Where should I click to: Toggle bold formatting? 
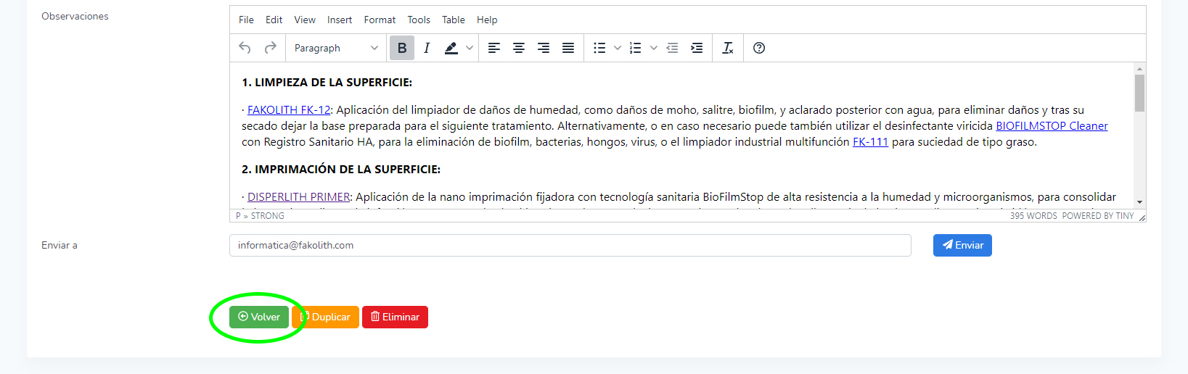coord(402,48)
